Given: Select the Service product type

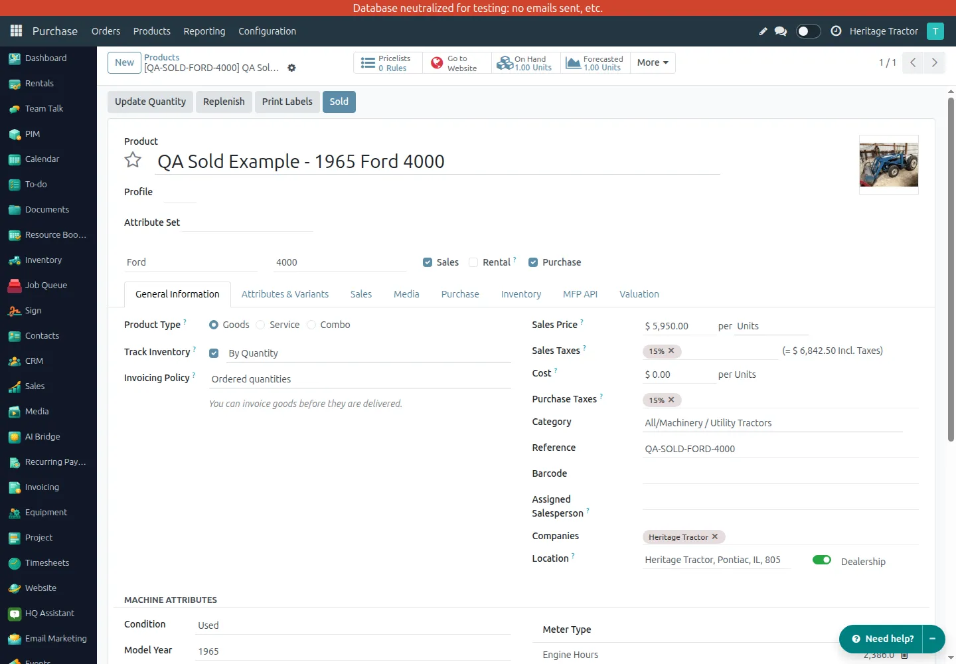Looking at the screenshot, I should pyautogui.click(x=260, y=325).
